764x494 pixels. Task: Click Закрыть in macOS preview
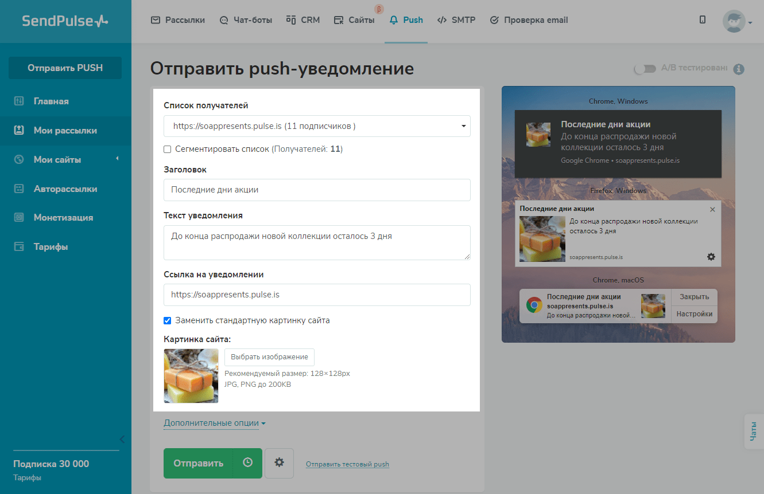coord(695,297)
